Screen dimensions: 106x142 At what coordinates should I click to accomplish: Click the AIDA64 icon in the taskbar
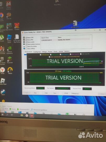pos(32,116)
